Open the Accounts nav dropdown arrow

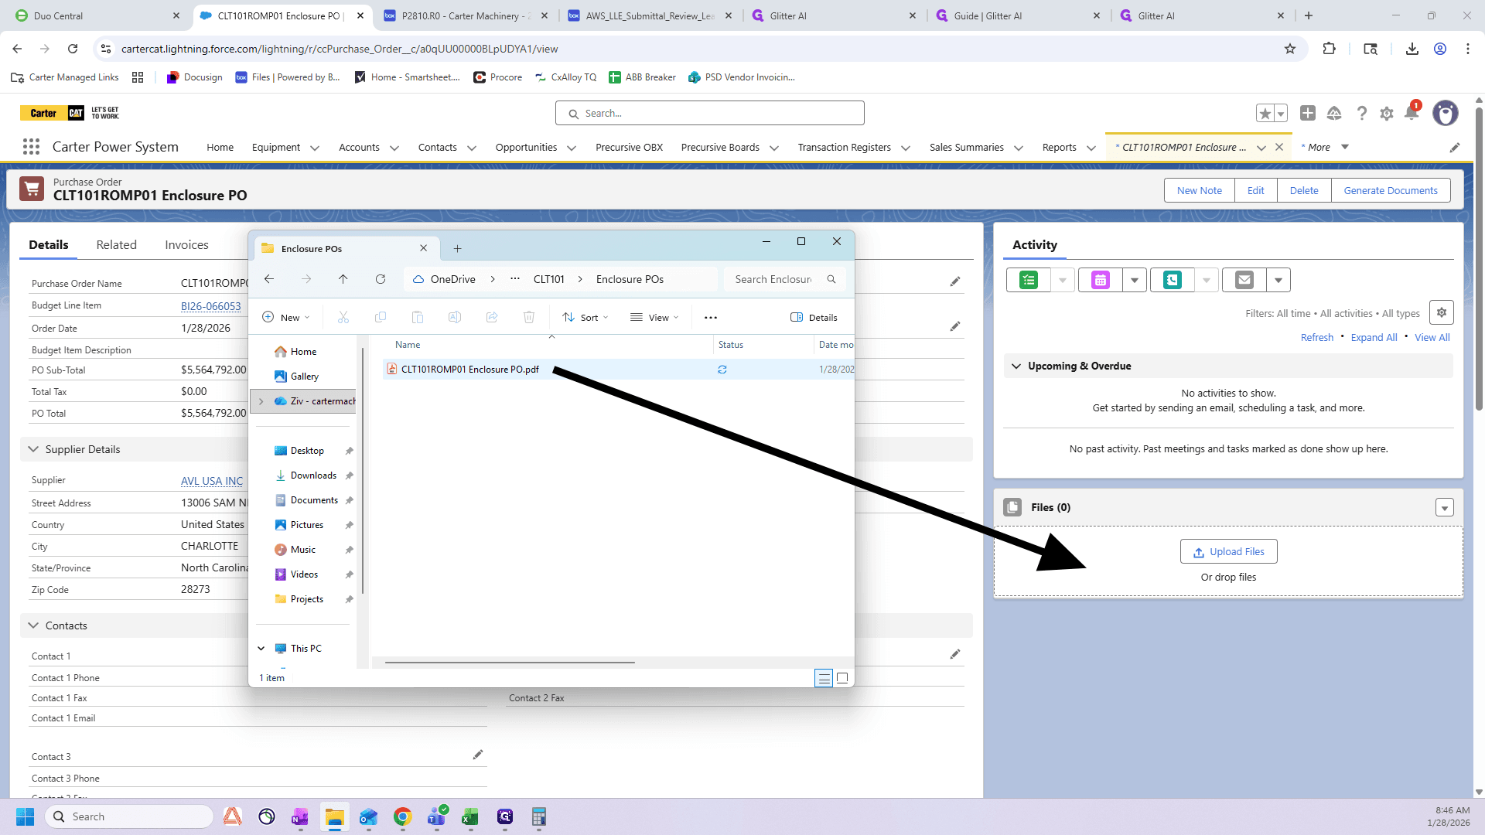pos(394,148)
